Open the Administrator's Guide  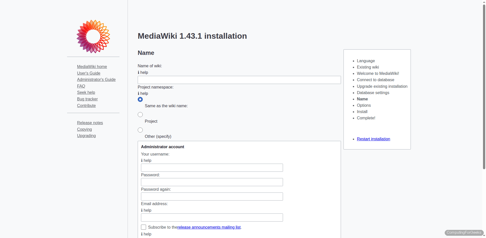point(96,79)
